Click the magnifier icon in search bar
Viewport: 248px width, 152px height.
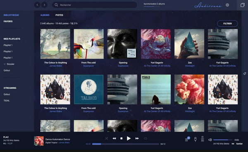coord(56,5)
